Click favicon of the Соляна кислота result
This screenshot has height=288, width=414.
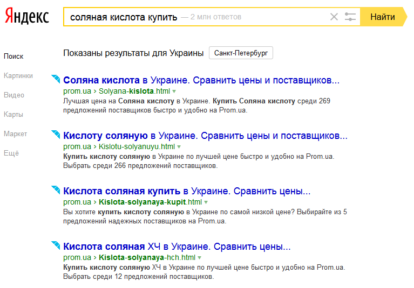[x=56, y=79]
